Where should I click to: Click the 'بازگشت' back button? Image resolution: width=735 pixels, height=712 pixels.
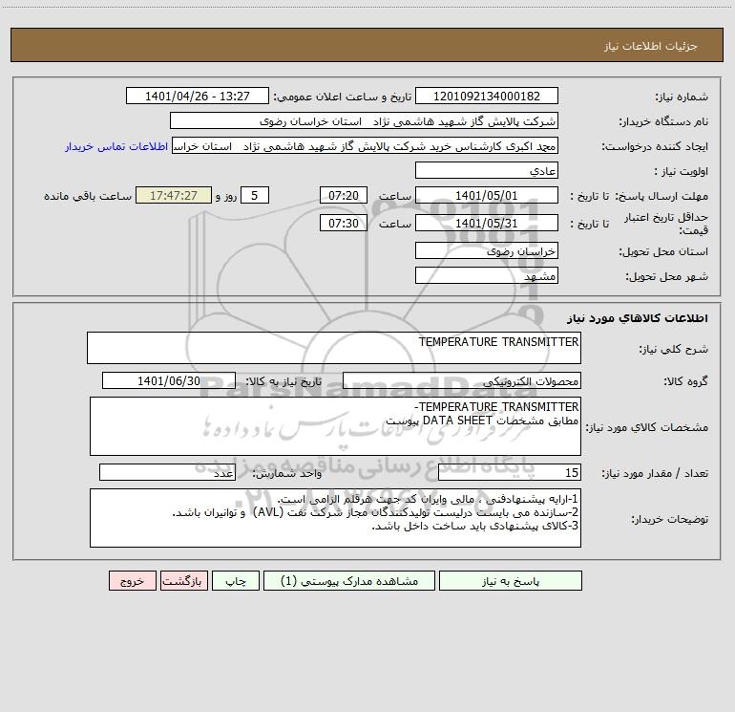[183, 581]
